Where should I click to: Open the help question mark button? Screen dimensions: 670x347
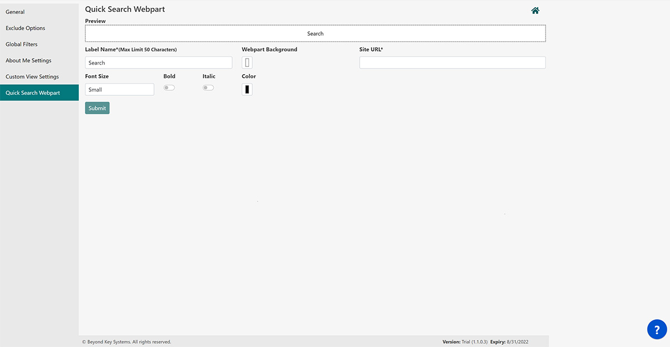[657, 329]
